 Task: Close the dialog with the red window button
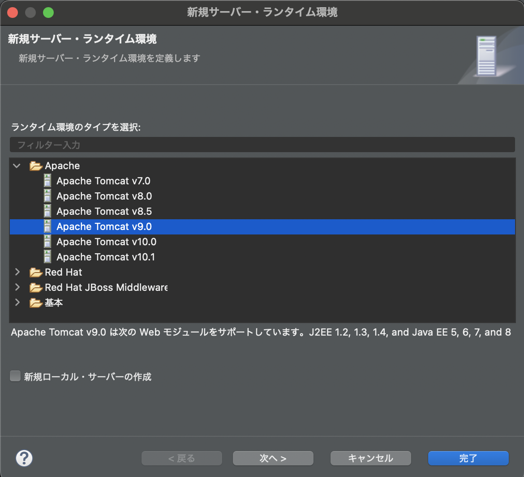click(13, 13)
